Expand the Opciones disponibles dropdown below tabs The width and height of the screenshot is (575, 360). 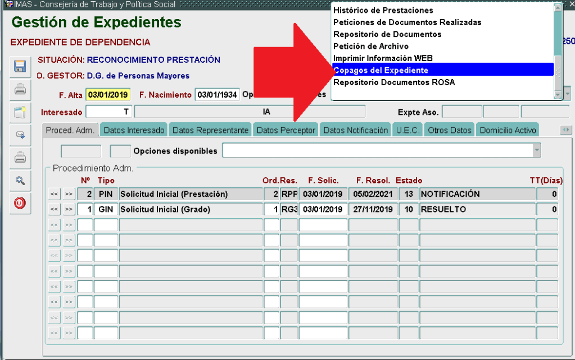coord(537,150)
